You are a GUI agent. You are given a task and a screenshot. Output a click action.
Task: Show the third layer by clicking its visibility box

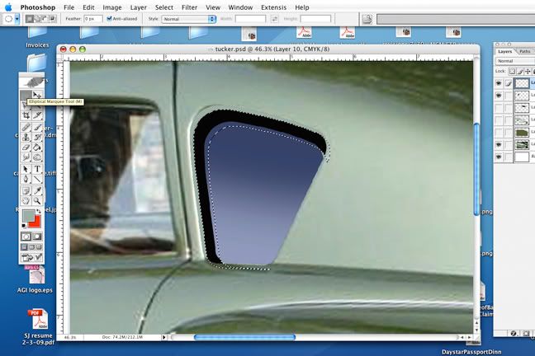click(x=499, y=108)
